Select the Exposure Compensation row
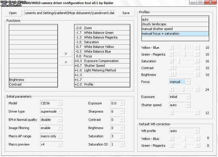Screen dimensions: 218x157 coord(102,61)
